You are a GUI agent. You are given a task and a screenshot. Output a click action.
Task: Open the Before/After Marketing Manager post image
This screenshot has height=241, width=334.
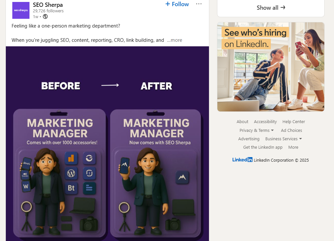pyautogui.click(x=107, y=144)
